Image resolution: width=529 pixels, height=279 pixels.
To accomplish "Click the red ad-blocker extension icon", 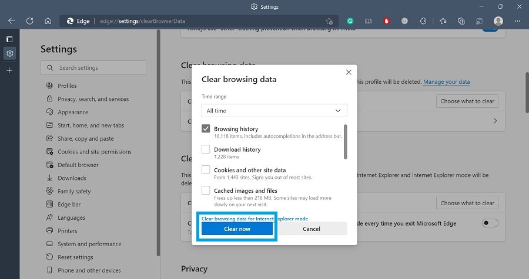I will click(x=387, y=21).
